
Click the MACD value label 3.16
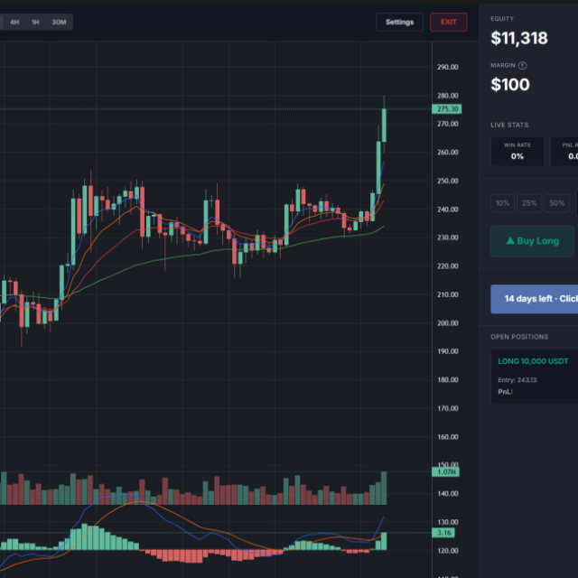pos(443,533)
